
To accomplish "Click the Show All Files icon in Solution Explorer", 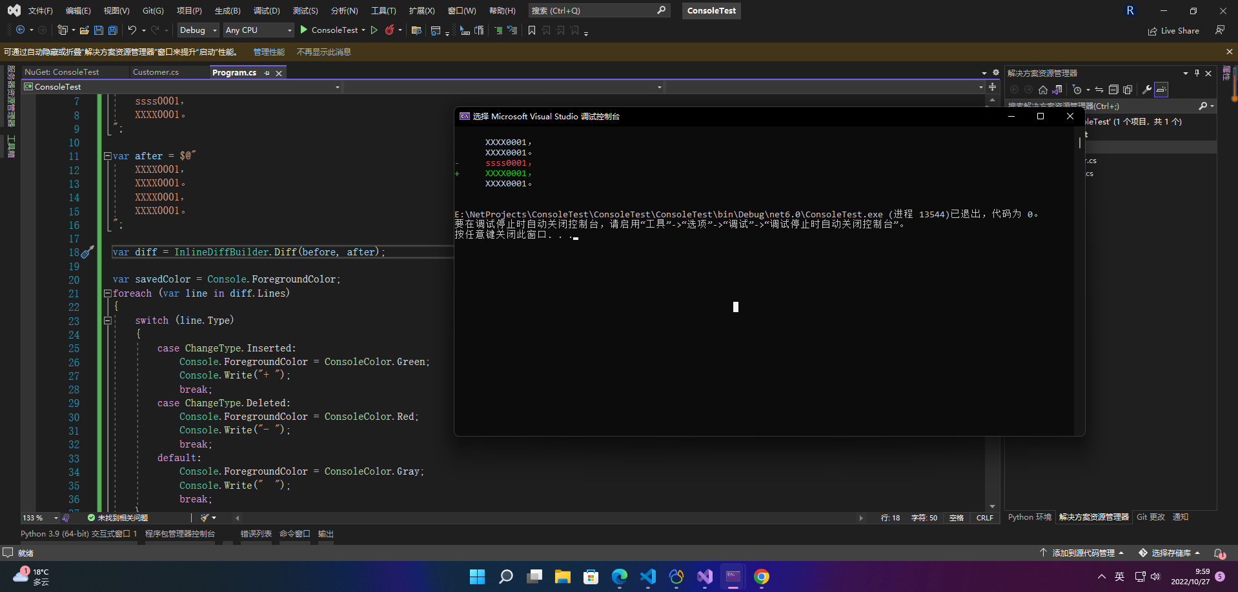I will click(1128, 90).
